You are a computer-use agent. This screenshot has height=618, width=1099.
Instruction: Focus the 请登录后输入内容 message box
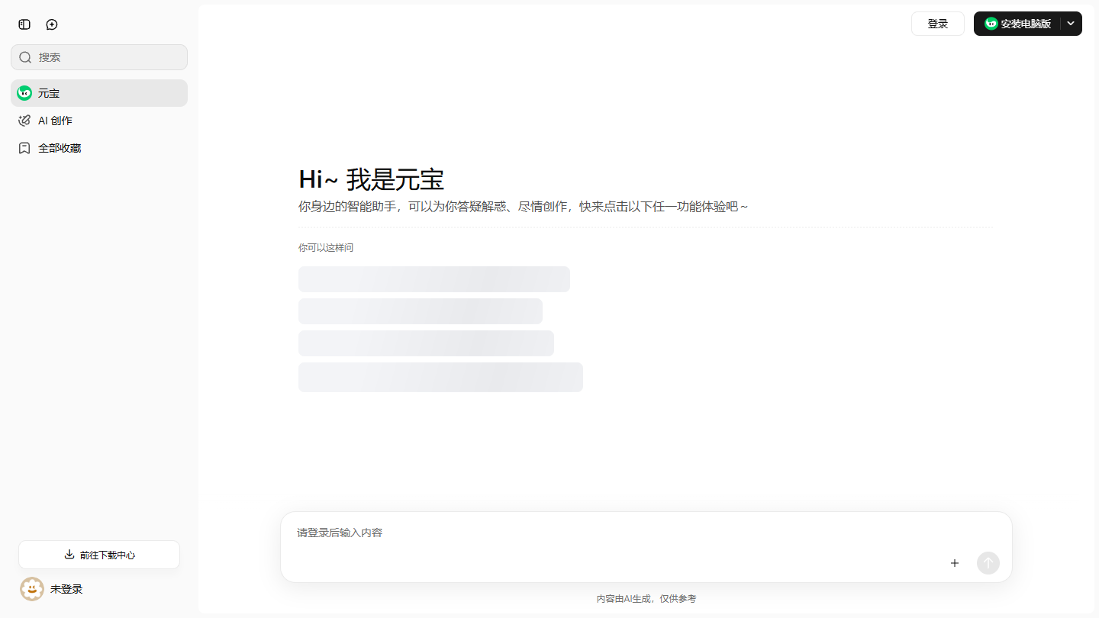click(x=646, y=533)
